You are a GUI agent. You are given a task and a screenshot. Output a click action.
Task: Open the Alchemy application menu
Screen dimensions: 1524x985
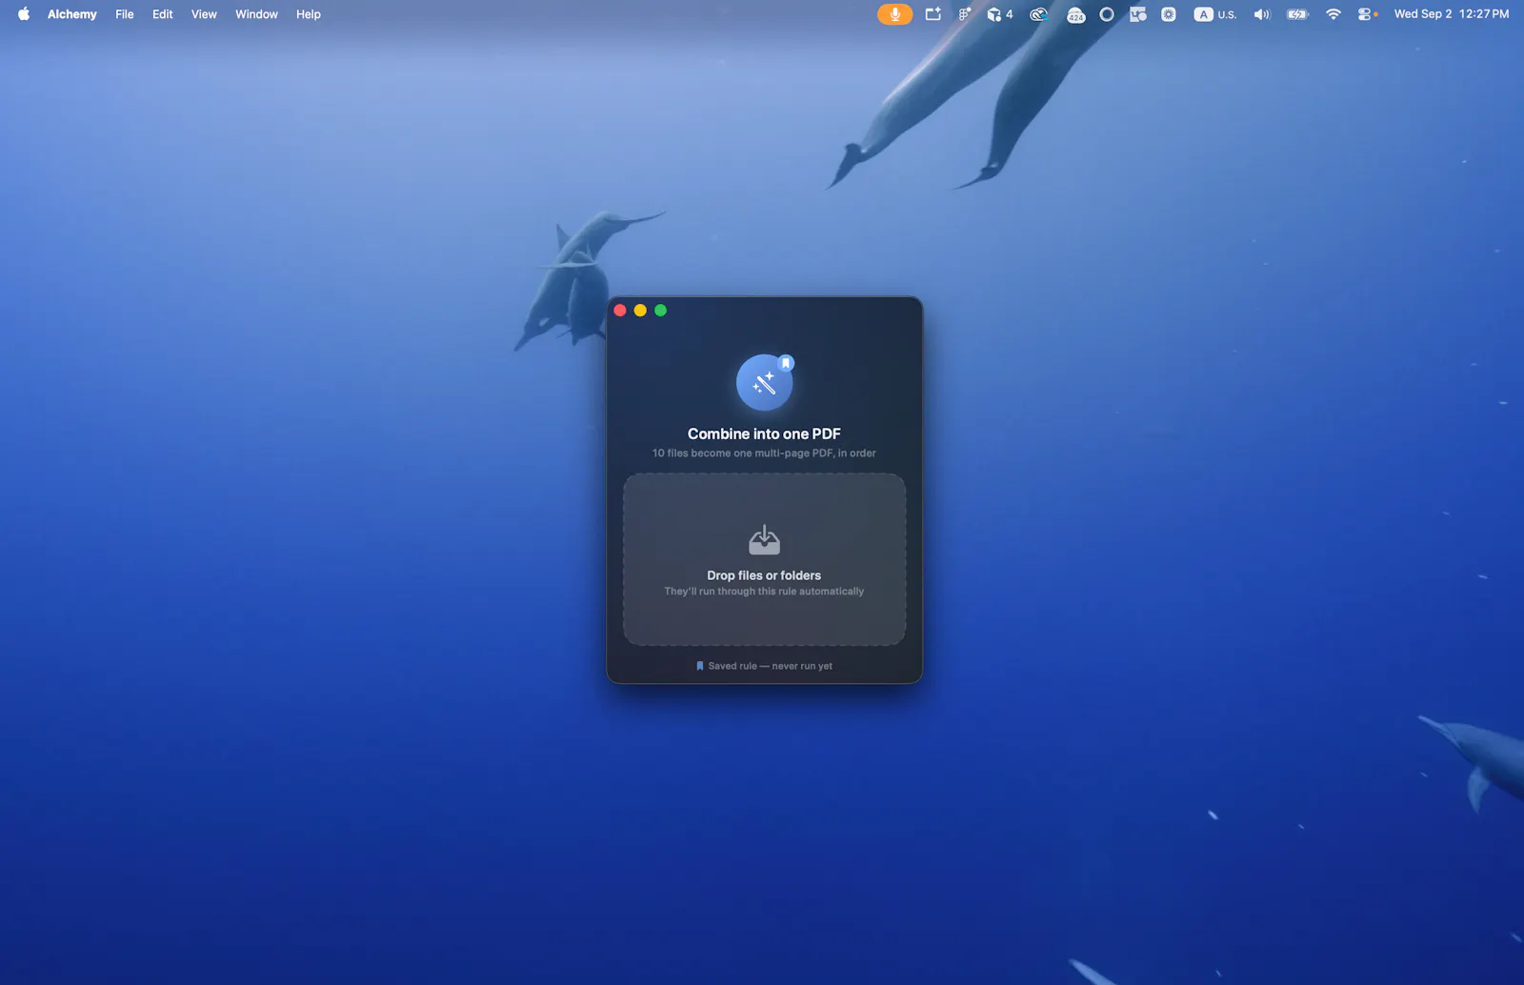(72, 14)
